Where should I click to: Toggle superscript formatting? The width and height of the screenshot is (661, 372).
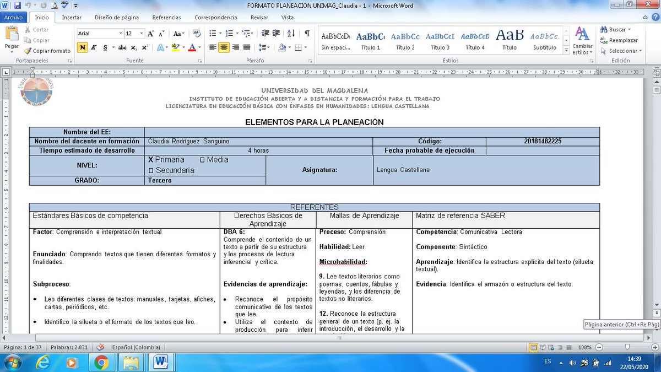[144, 47]
